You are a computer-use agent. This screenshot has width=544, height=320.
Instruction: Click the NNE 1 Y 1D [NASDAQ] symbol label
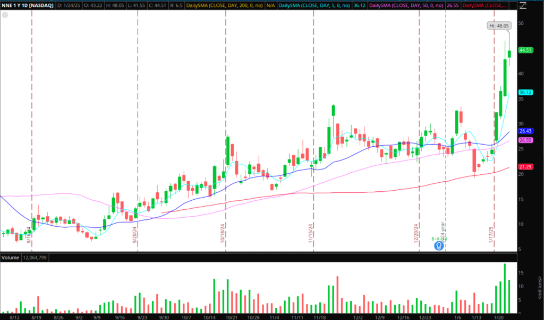click(x=28, y=5)
